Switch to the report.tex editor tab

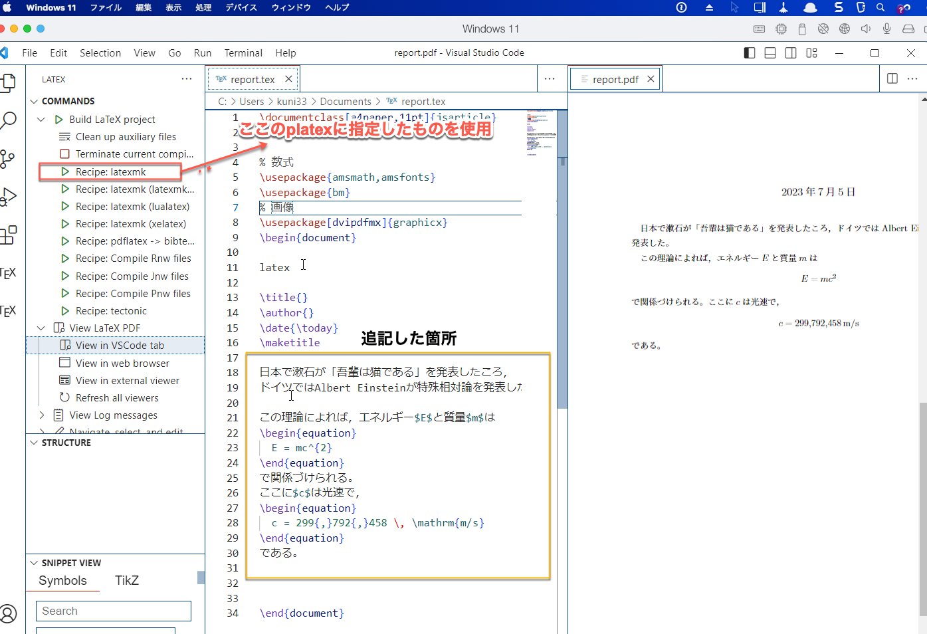[x=252, y=79]
